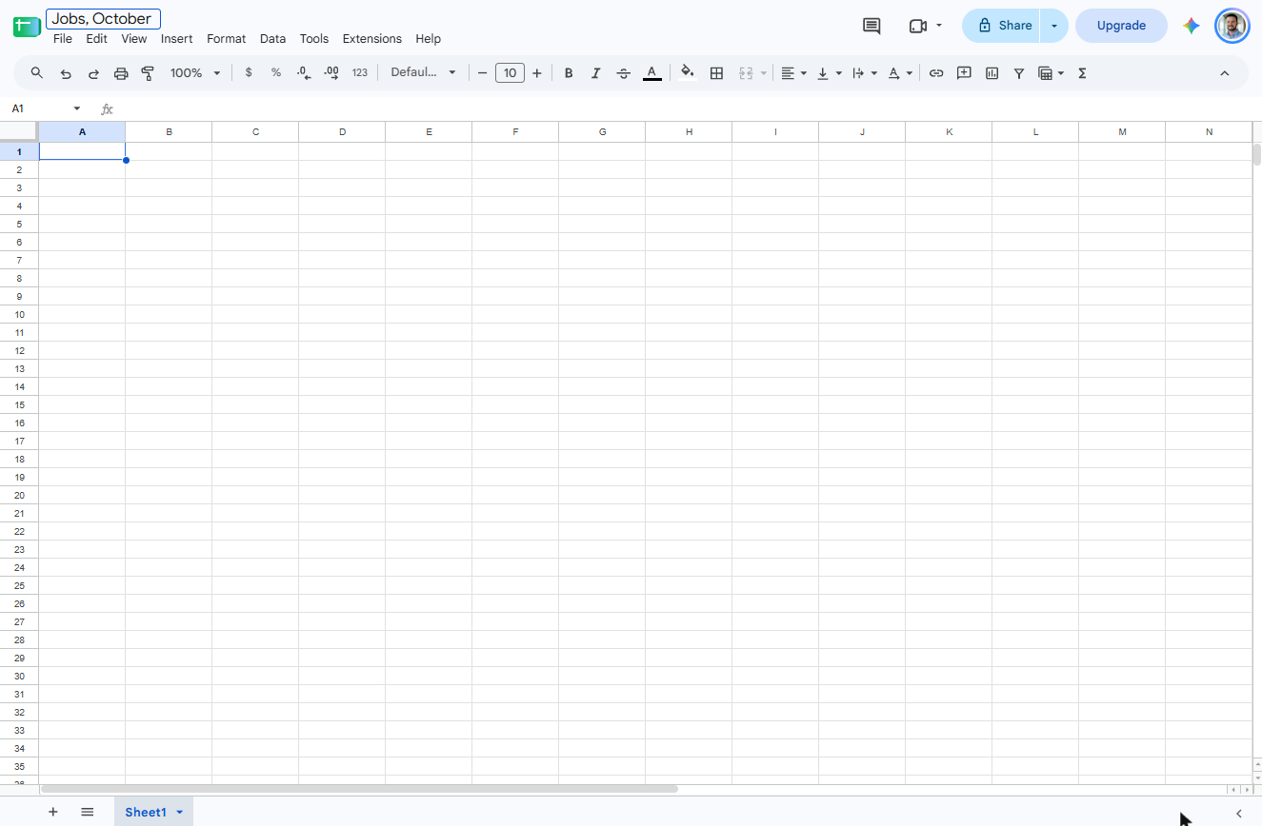Collapse the toolbar menus with the chevron
The image size is (1262, 826).
[1225, 73]
